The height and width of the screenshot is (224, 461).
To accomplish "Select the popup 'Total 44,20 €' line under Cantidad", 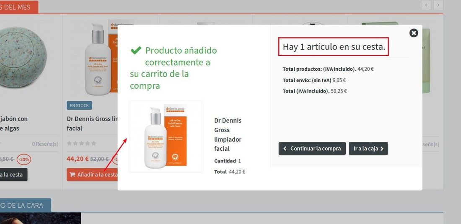I will pos(230,172).
